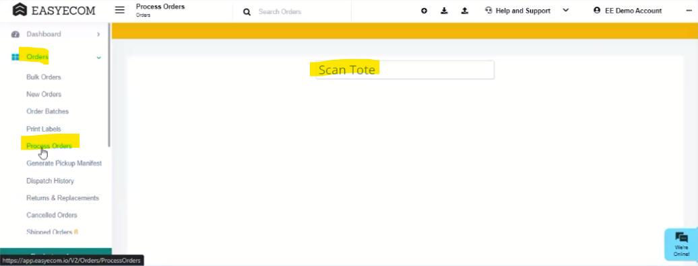Viewport: 698px width, 266px height.
Task: Open Dashboard in sidebar
Action: [44, 34]
